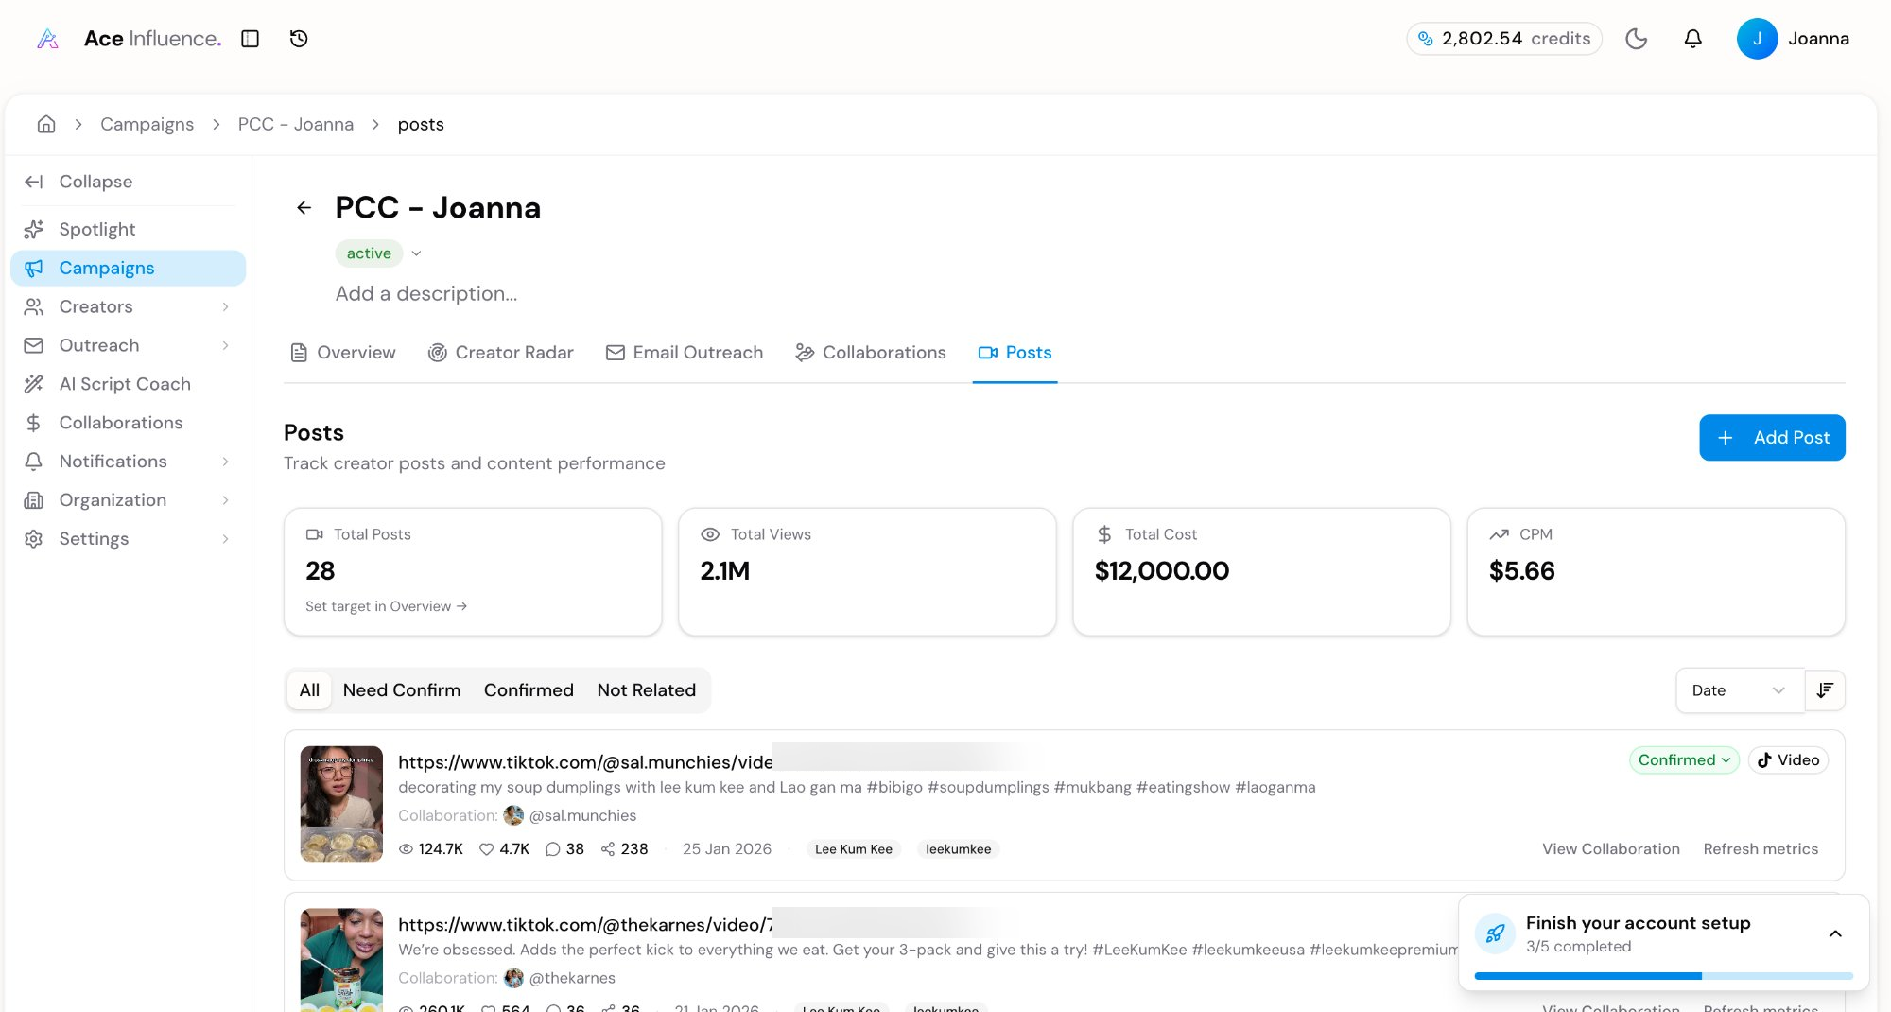Switch to the Creator Radar tab
This screenshot has width=1891, height=1012.
tap(501, 353)
